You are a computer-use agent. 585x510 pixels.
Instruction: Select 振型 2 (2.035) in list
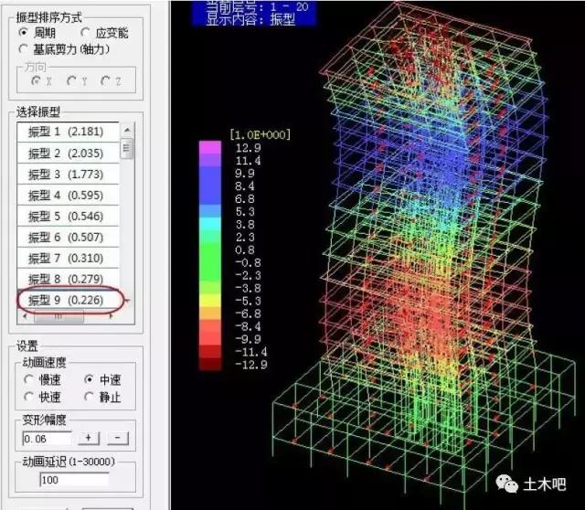(68, 153)
